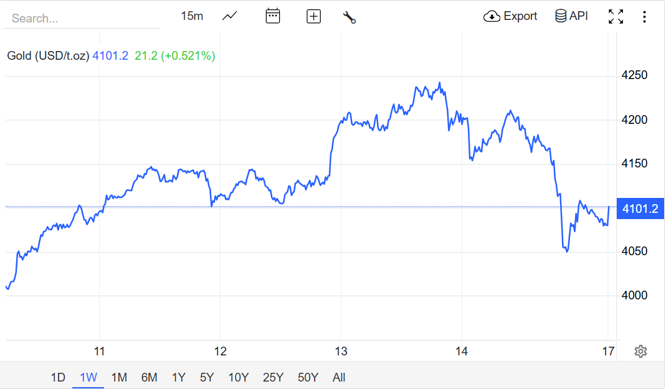Select the 1D time range tab
This screenshot has height=389, width=666.
point(58,377)
